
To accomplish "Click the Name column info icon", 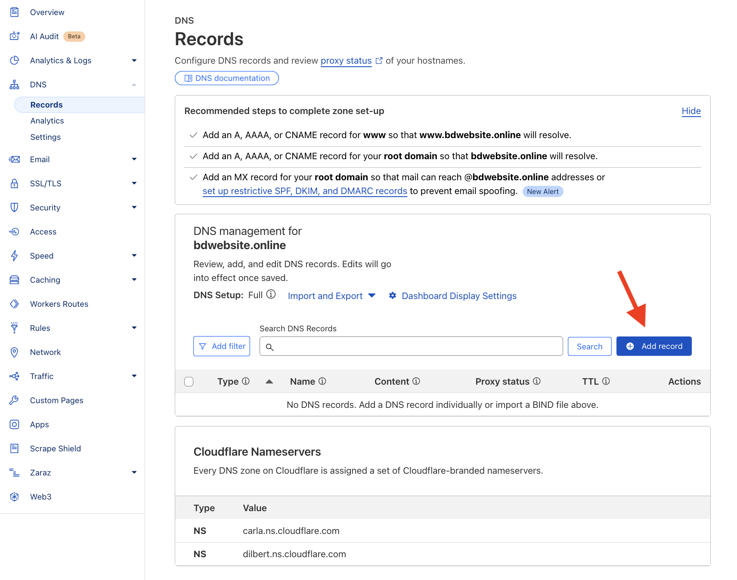I will click(x=322, y=381).
